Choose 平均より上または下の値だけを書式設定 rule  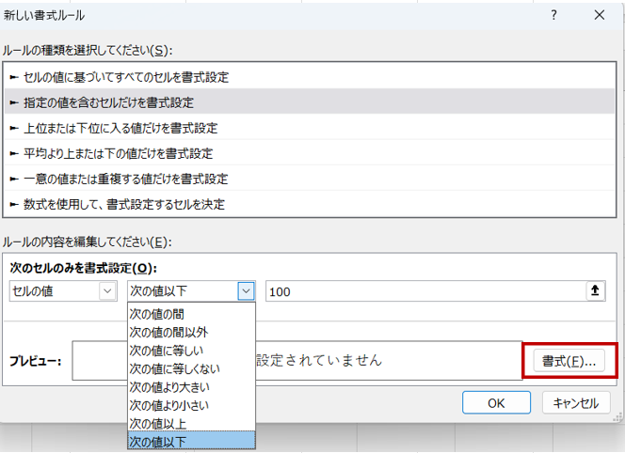(x=114, y=152)
